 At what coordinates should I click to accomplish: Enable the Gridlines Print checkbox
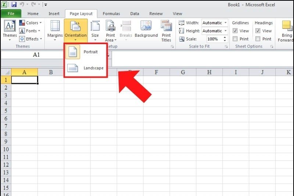click(x=235, y=39)
